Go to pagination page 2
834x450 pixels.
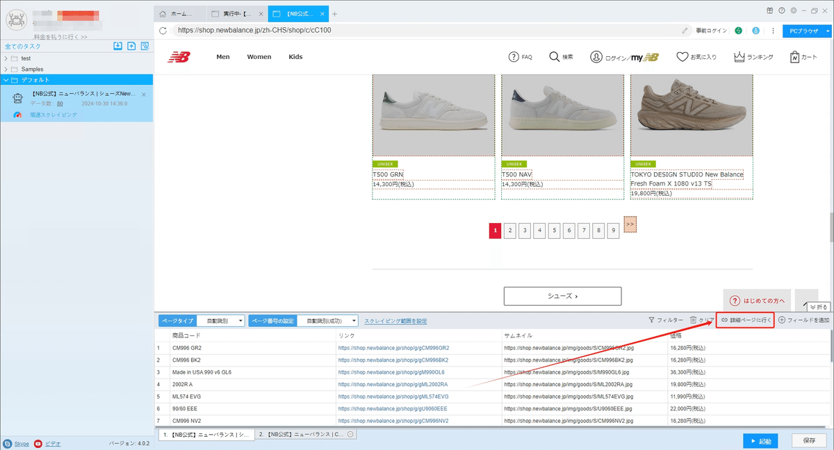coord(510,231)
